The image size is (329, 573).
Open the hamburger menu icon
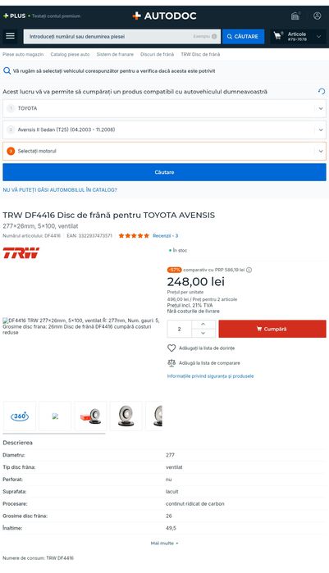click(10, 36)
